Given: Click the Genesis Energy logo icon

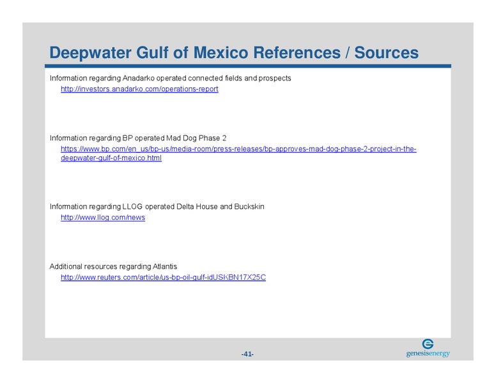Looking at the screenshot, I should click(428, 344).
